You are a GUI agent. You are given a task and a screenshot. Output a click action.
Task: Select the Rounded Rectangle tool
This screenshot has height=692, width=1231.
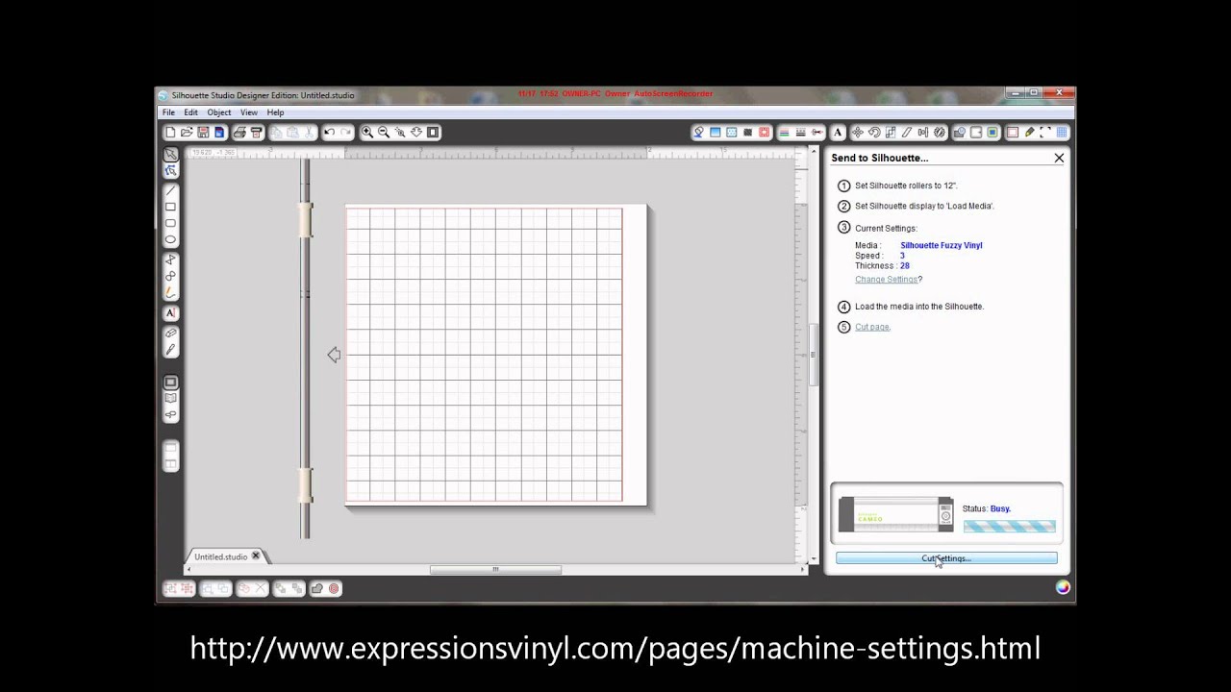[x=170, y=223]
